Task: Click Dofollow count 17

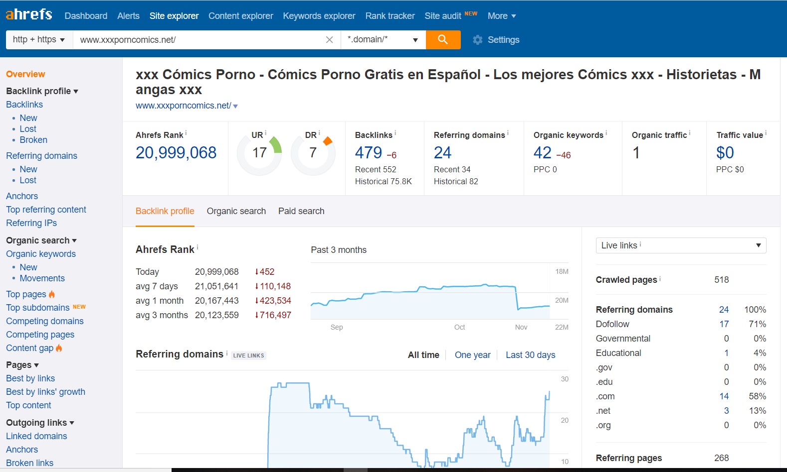Action: pos(724,324)
